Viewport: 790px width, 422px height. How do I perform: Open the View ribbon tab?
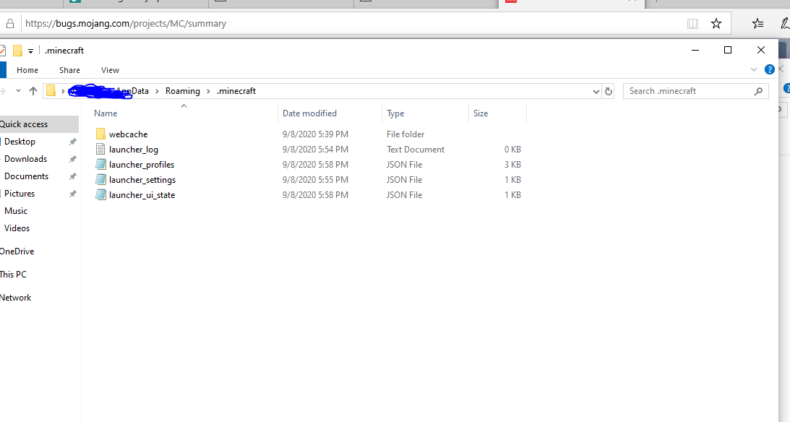pos(110,70)
